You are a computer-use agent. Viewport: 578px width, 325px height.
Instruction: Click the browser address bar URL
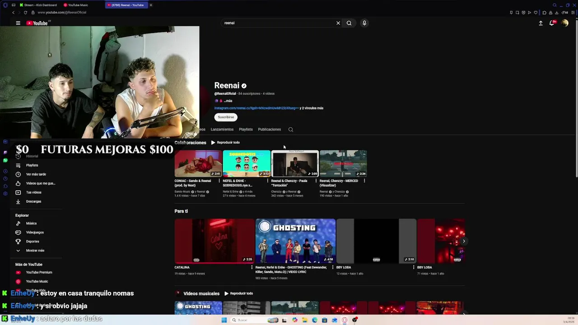coord(62,12)
